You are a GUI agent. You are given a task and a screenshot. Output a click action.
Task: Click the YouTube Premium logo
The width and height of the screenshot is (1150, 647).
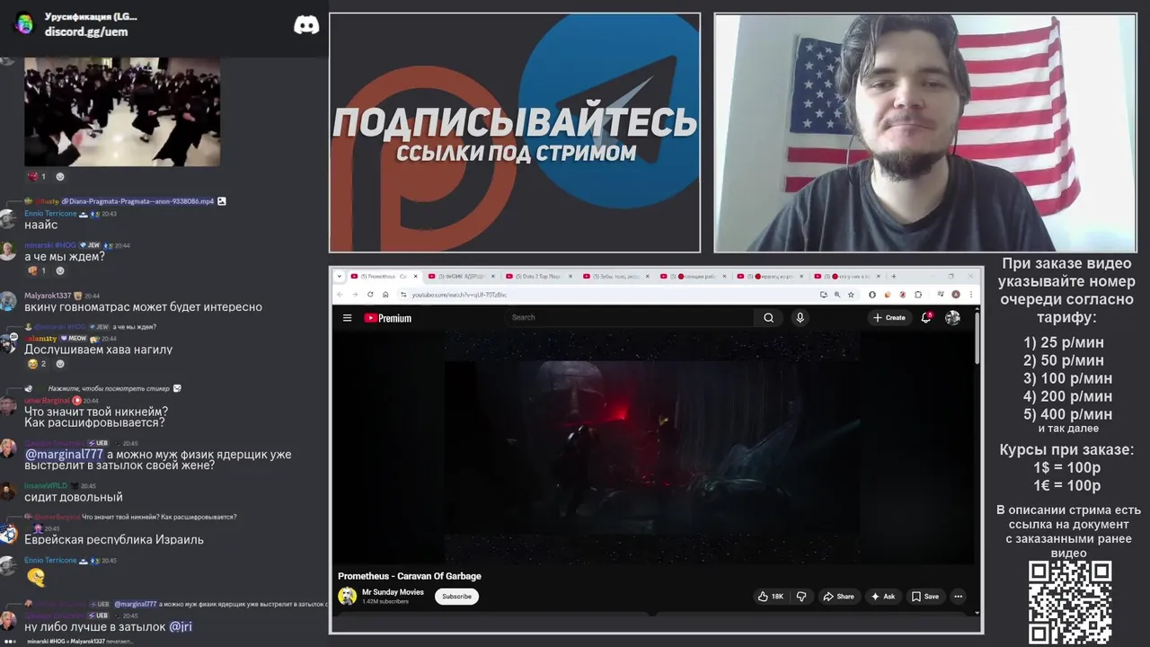387,317
